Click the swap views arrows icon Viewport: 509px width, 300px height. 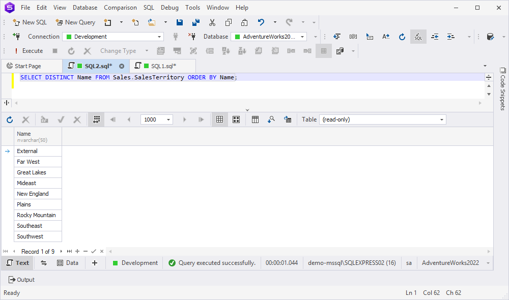point(44,263)
